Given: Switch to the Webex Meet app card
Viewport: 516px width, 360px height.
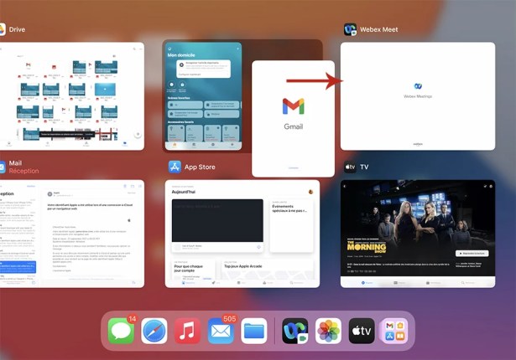Looking at the screenshot, I should coord(418,96).
